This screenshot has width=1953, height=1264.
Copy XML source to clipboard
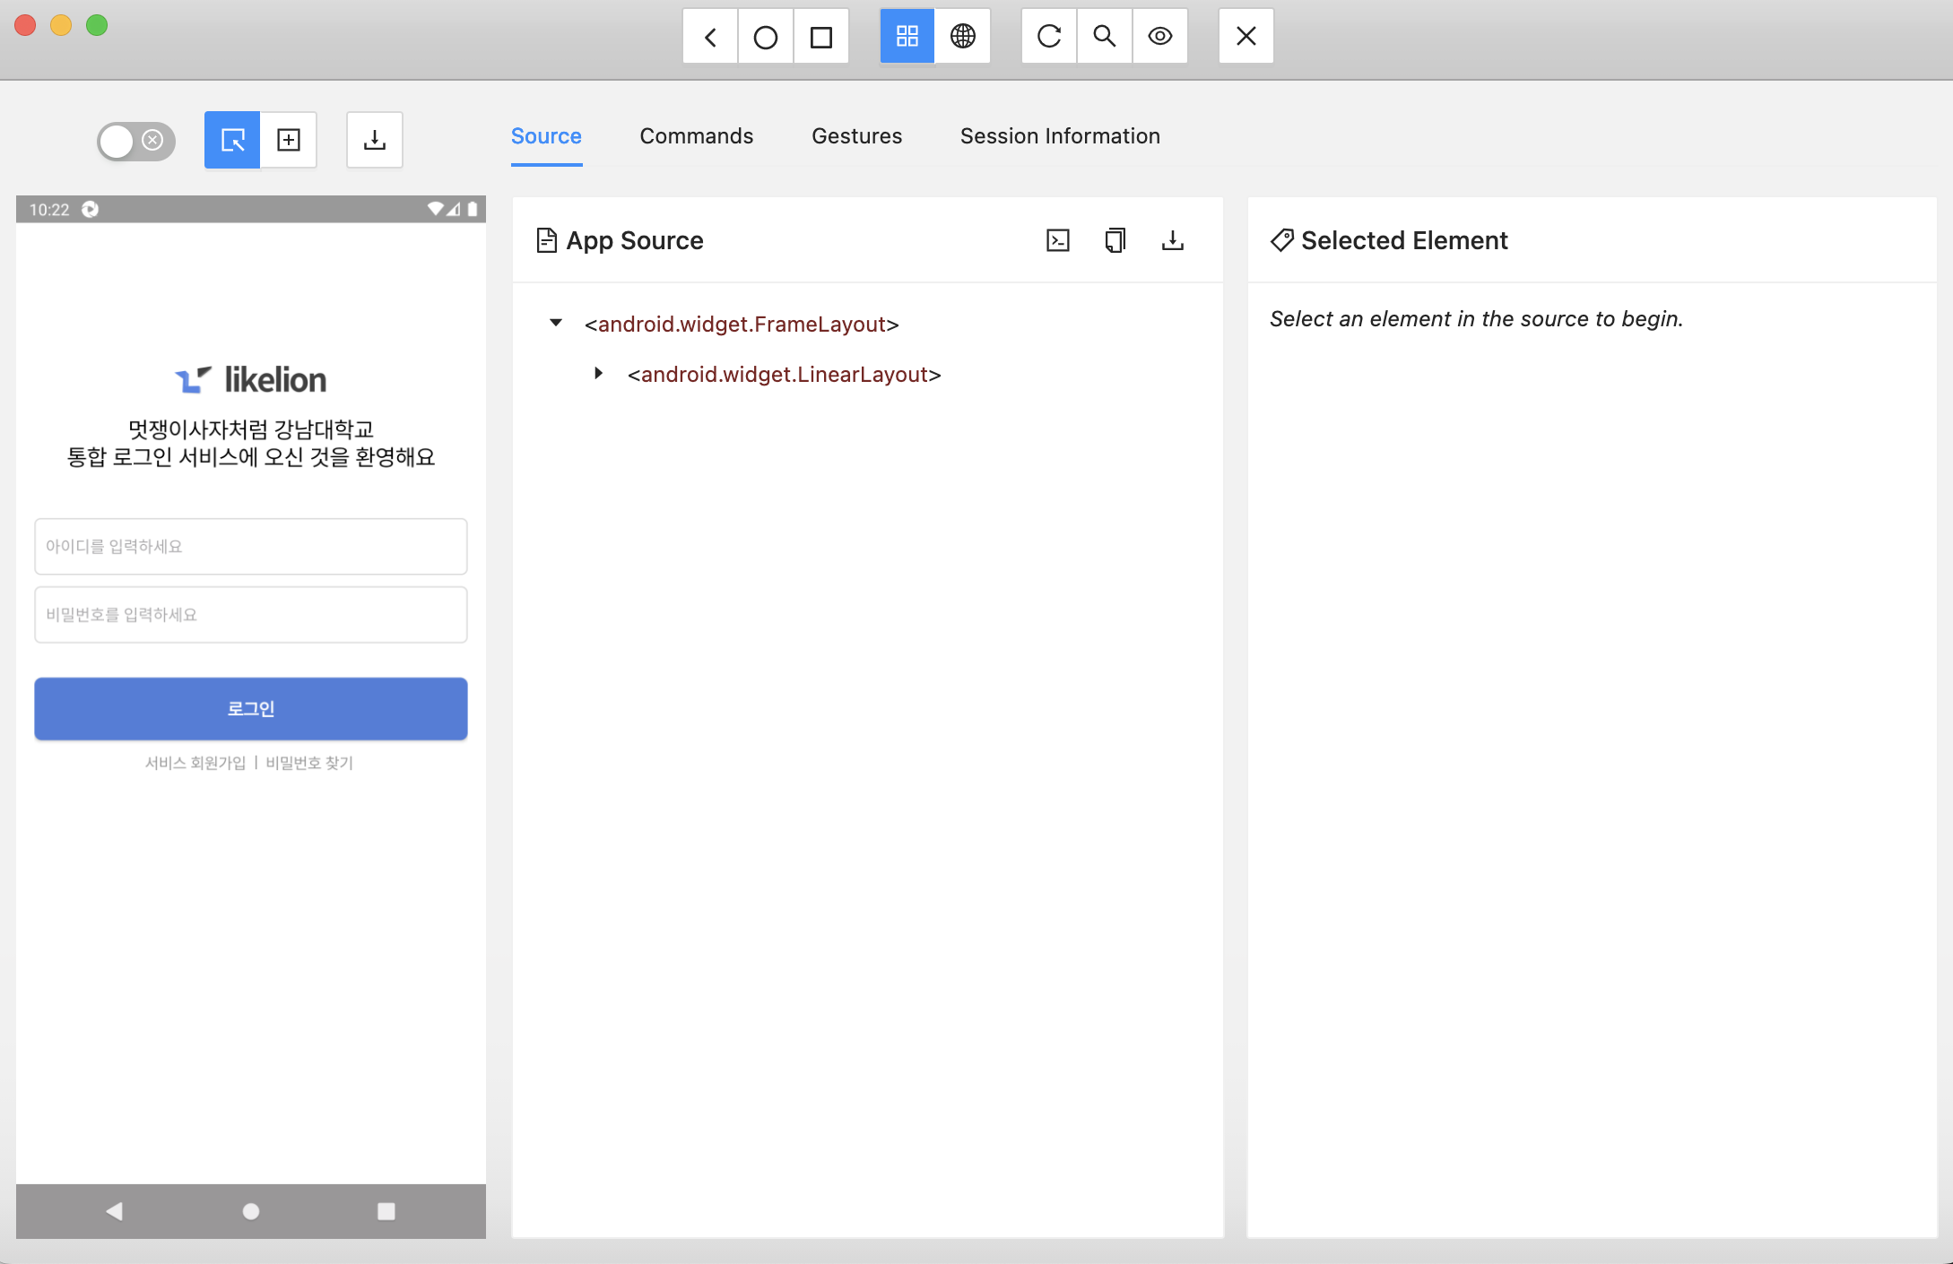pyautogui.click(x=1115, y=240)
